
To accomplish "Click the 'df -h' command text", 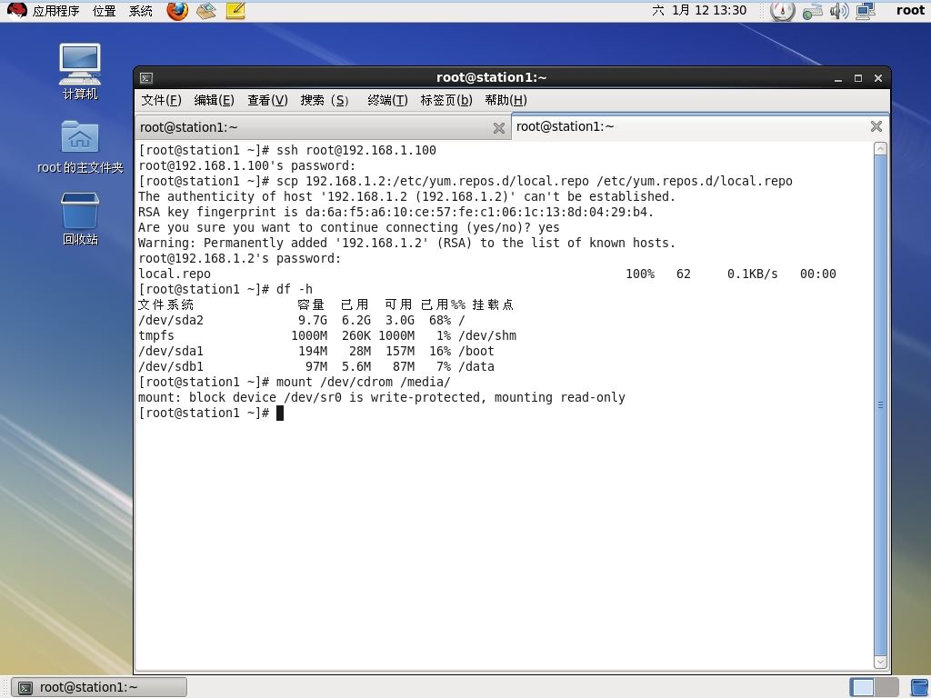I will [295, 290].
